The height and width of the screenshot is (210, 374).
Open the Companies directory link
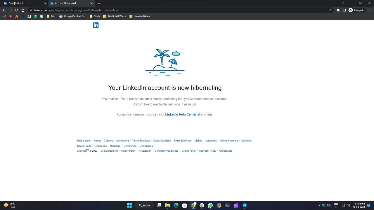[x=130, y=146]
